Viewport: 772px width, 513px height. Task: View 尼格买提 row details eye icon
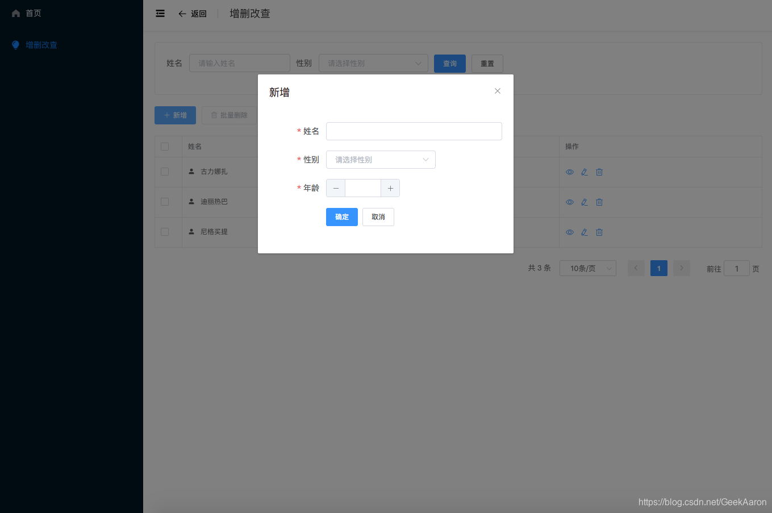570,232
